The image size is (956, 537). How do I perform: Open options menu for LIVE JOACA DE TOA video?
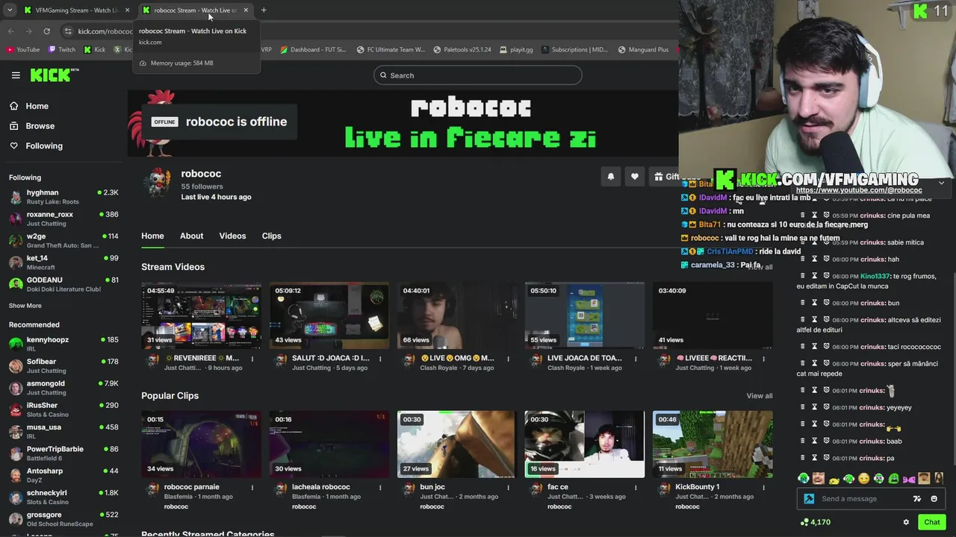636,359
